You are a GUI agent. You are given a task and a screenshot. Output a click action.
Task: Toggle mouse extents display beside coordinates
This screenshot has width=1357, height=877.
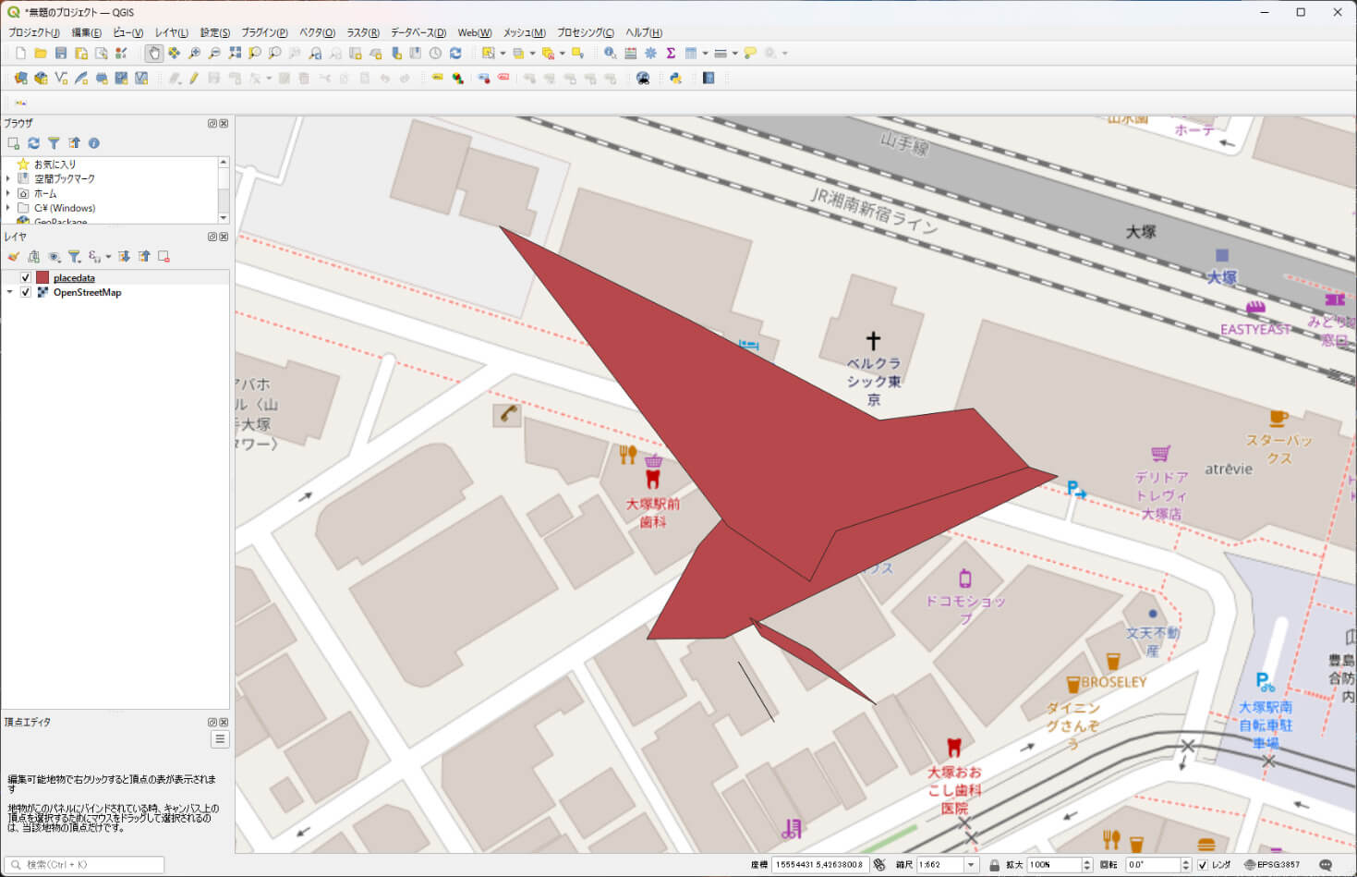[879, 865]
